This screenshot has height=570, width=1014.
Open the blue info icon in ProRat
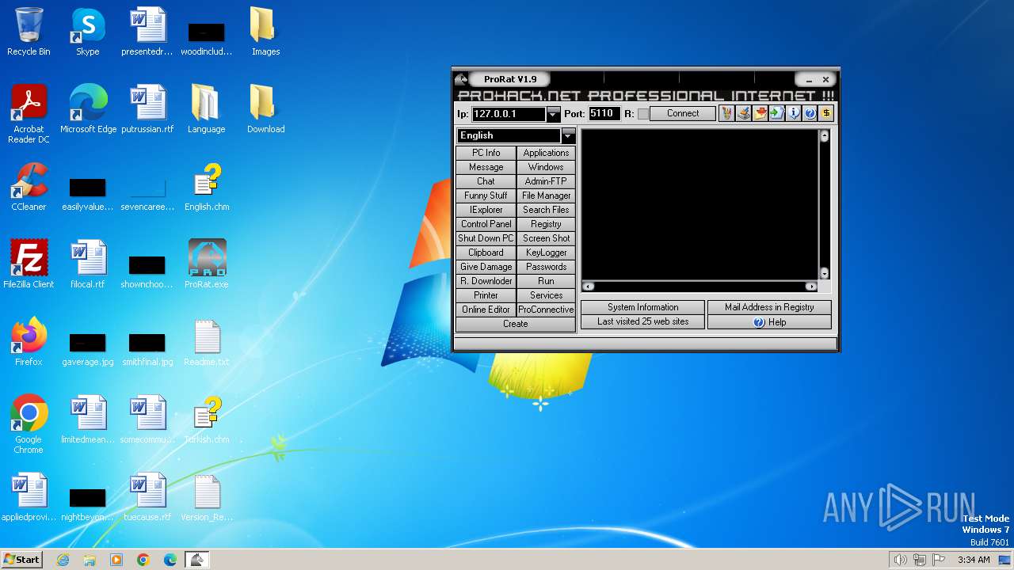[793, 113]
